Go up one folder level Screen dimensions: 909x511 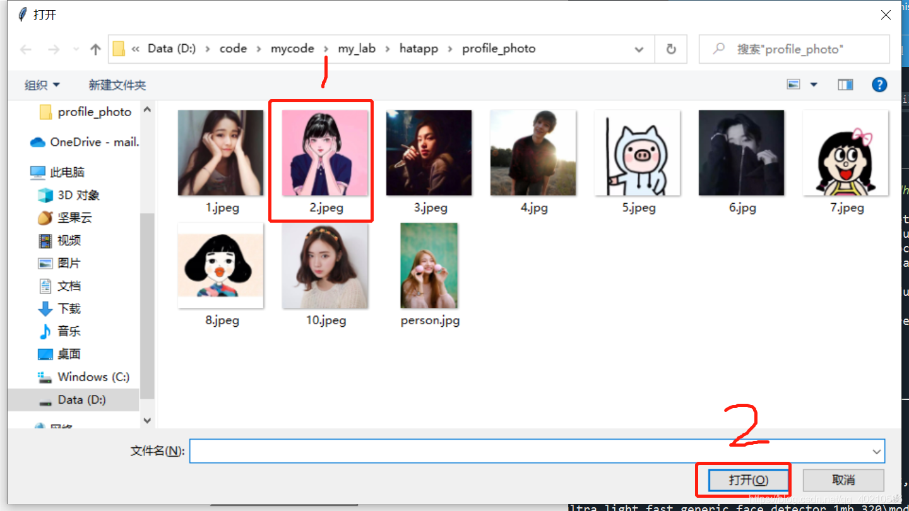[95, 49]
